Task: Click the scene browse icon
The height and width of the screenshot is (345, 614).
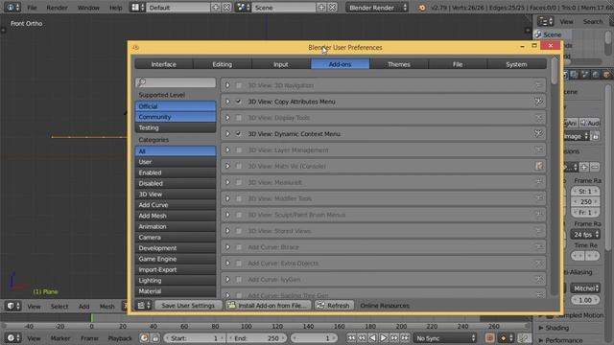Action: click(x=243, y=8)
